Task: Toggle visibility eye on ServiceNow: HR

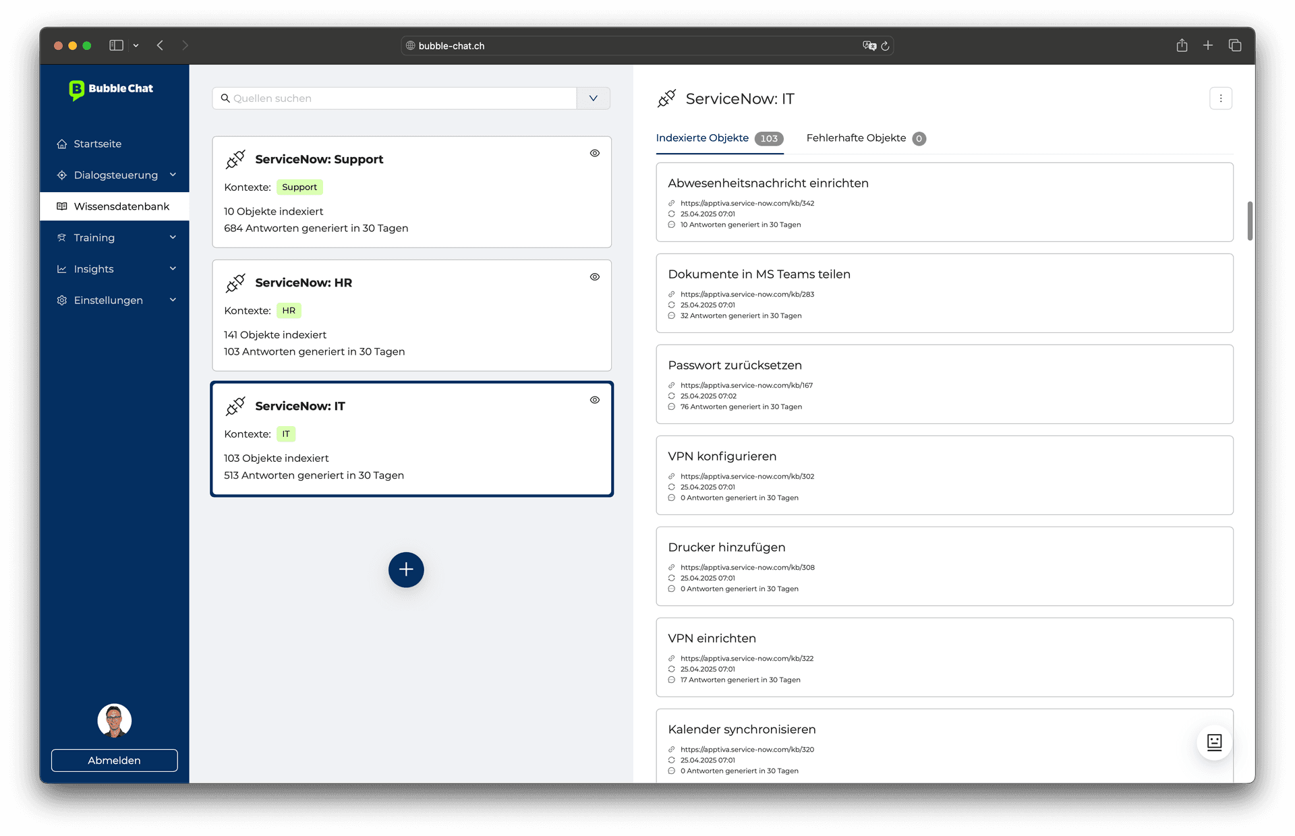Action: click(594, 276)
